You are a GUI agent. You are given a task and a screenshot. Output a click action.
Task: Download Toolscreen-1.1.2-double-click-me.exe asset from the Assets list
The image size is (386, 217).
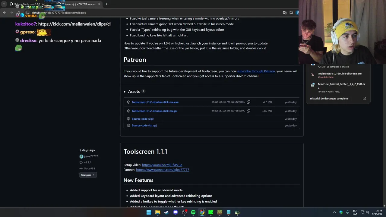155,102
